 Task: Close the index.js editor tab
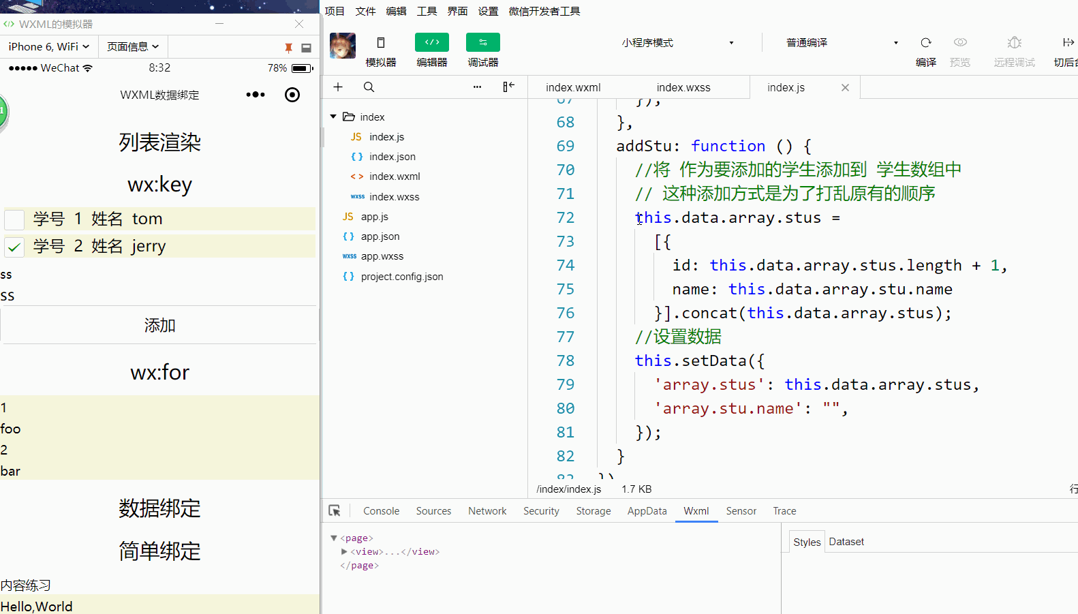pos(845,87)
